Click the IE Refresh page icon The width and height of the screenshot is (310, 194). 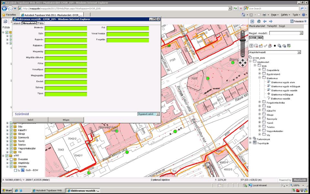point(235,8)
